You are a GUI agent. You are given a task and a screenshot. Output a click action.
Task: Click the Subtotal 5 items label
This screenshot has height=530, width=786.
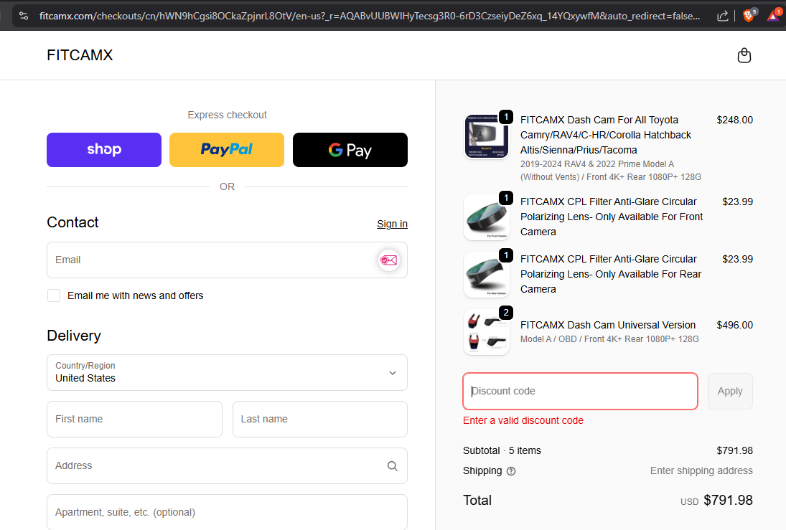[502, 450]
